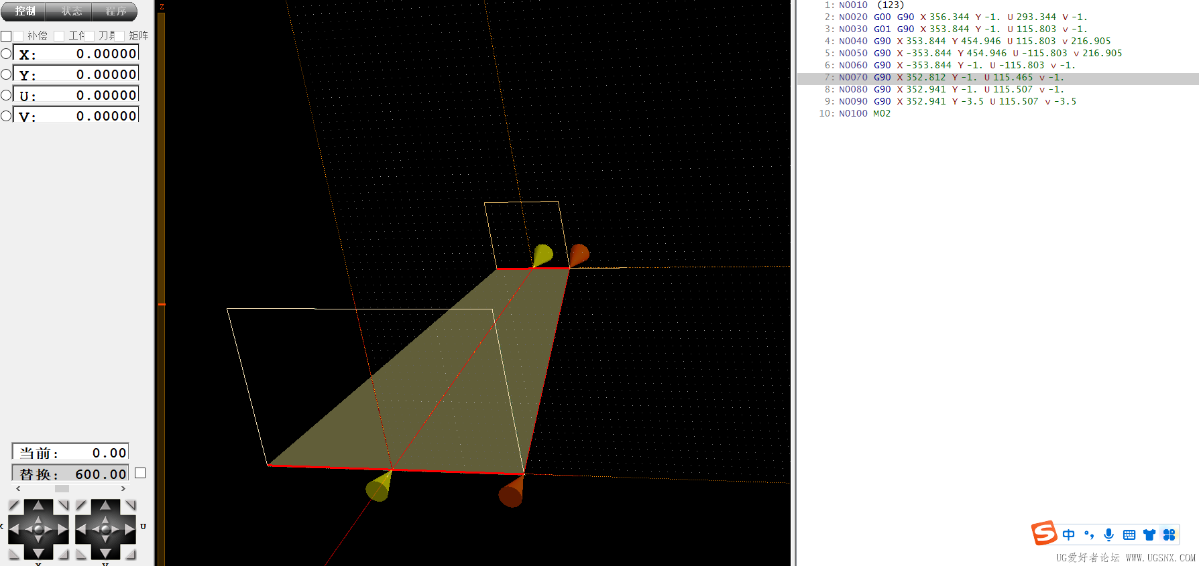Select code line N0050 in program list
Image resolution: width=1199 pixels, height=566 pixels.
[x=997, y=53]
